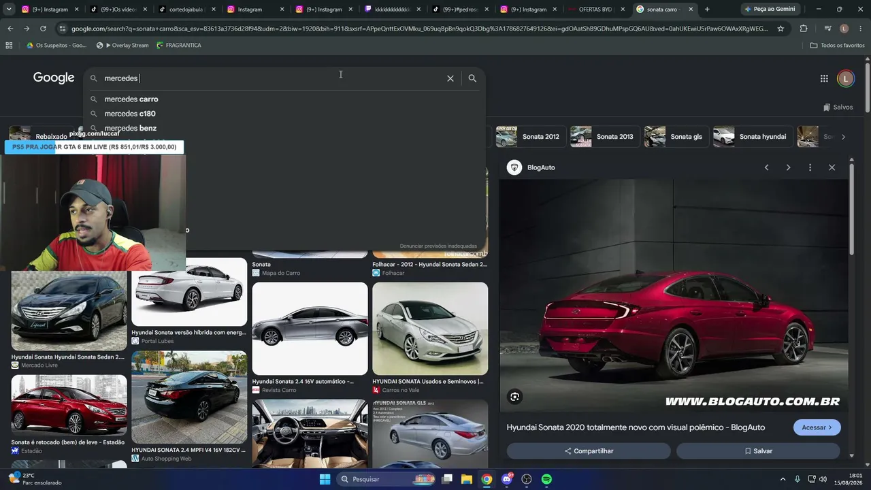Show hidden system tray icons
This screenshot has width=871, height=490.
pyautogui.click(x=783, y=479)
